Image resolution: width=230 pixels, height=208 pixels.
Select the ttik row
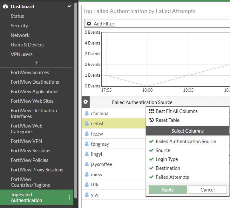[x=114, y=184]
